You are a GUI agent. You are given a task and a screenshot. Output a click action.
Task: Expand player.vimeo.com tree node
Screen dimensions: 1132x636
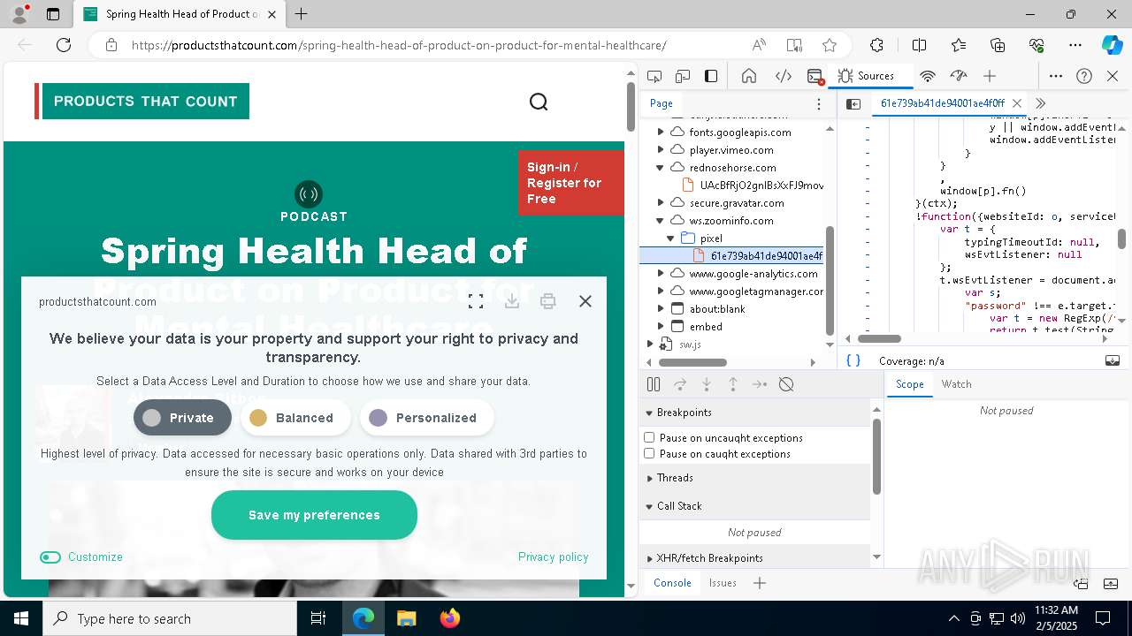[660, 149]
